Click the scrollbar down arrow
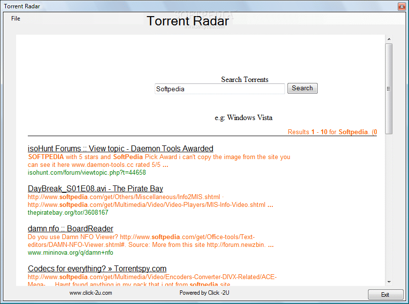 pyautogui.click(x=389, y=282)
